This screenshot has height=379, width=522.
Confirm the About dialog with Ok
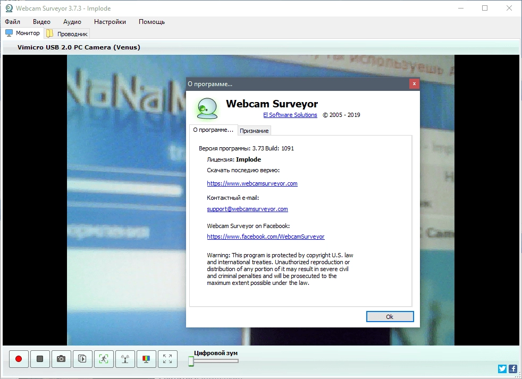[x=390, y=317]
